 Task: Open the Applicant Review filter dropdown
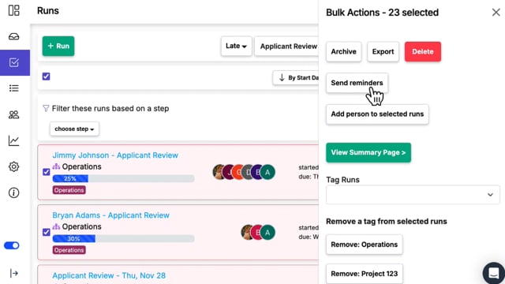point(286,46)
